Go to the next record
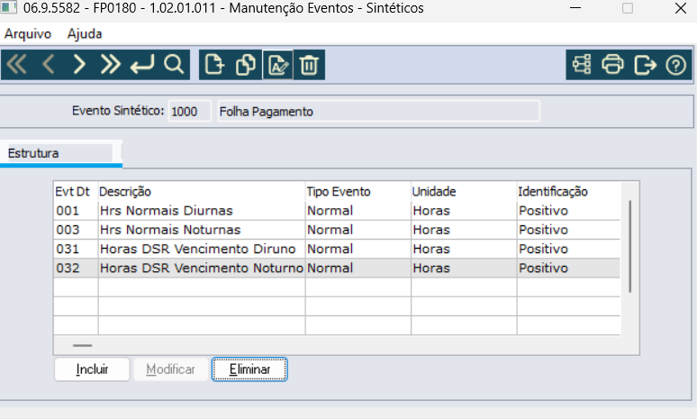Screen dimensions: 697x419 (79, 65)
